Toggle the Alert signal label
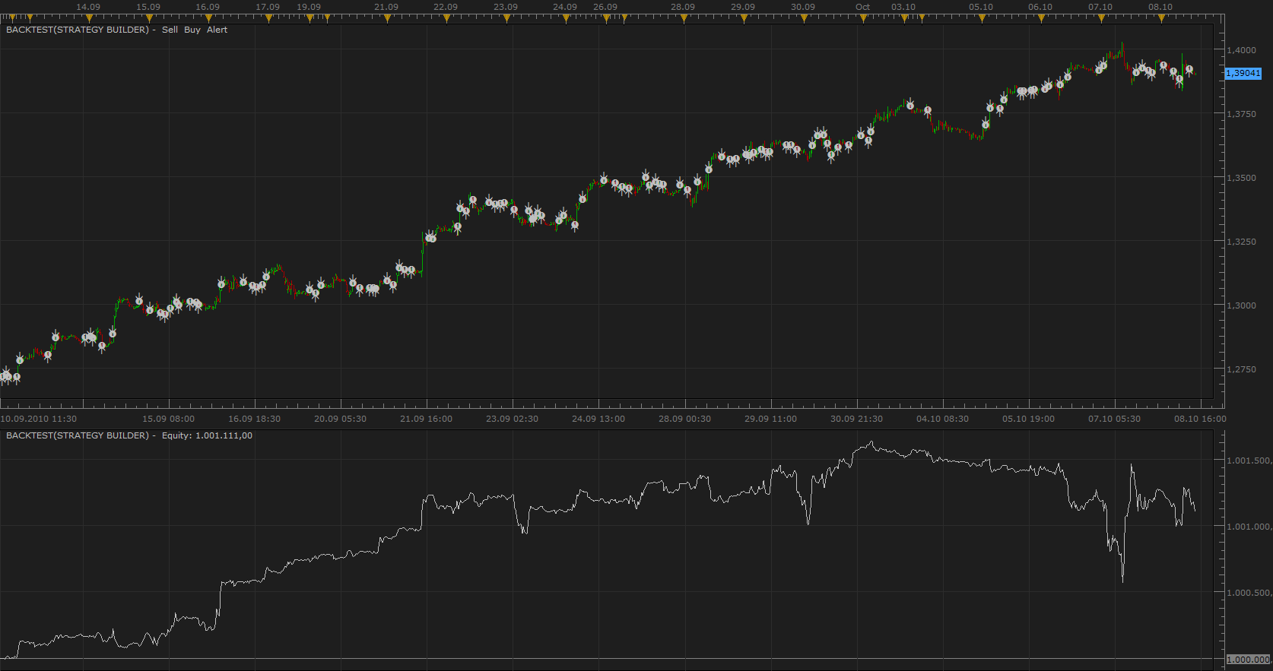Viewport: 1273px width, 671px height. [x=217, y=30]
